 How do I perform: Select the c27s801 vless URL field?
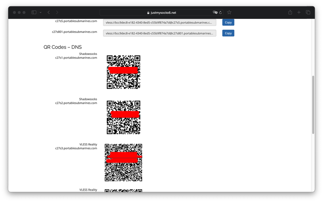160,33
